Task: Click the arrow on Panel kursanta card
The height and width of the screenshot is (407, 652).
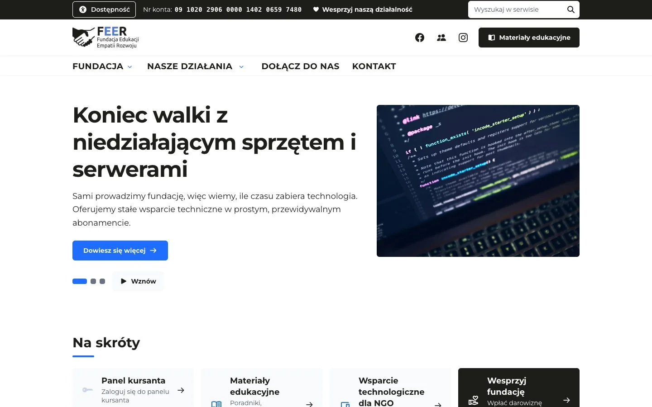Action: click(x=181, y=390)
